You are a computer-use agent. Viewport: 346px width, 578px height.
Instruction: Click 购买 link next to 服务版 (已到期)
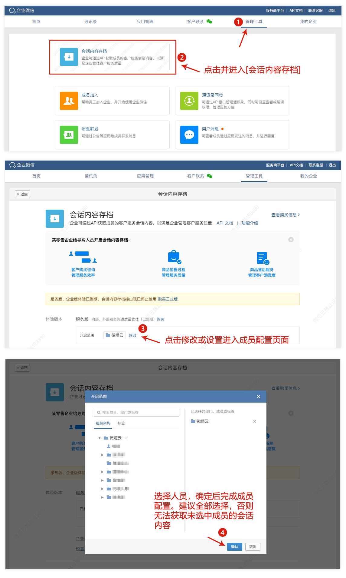pos(160,319)
